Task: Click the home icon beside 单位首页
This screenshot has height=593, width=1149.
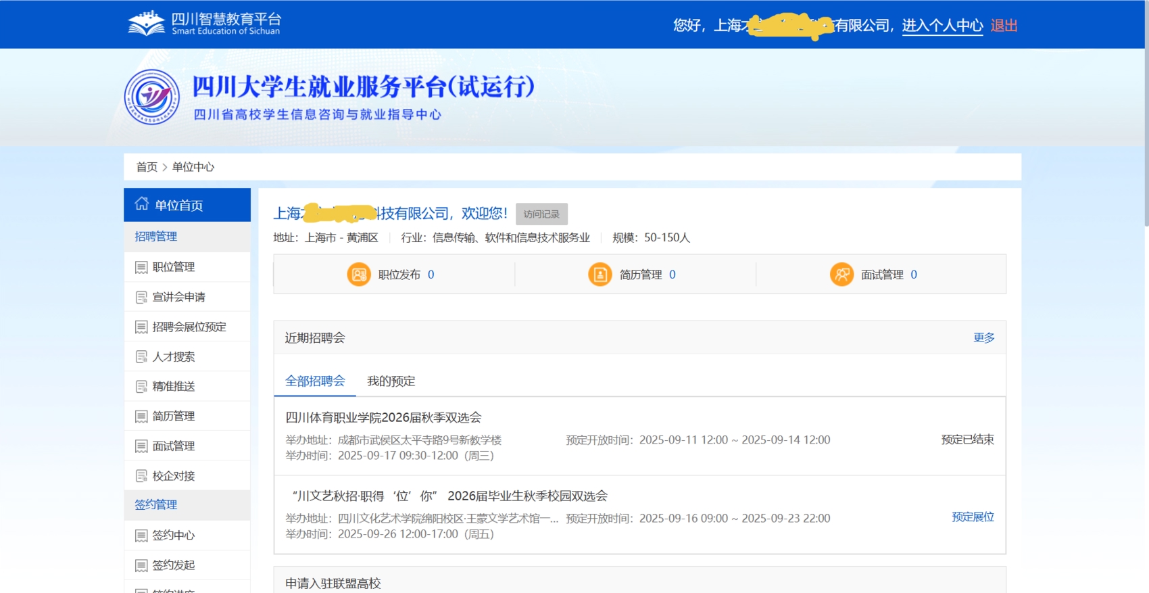Action: 141,204
